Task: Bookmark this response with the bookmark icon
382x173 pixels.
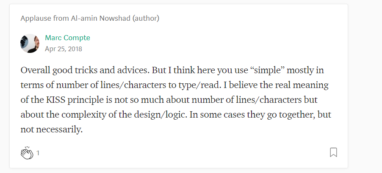Action: 333,152
